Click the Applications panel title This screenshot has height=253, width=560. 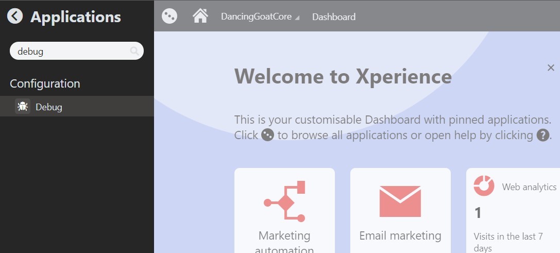pyautogui.click(x=76, y=17)
